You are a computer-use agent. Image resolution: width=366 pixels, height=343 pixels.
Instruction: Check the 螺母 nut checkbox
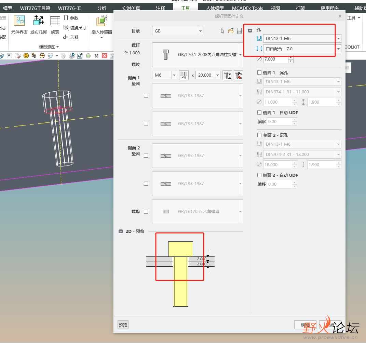click(x=146, y=212)
